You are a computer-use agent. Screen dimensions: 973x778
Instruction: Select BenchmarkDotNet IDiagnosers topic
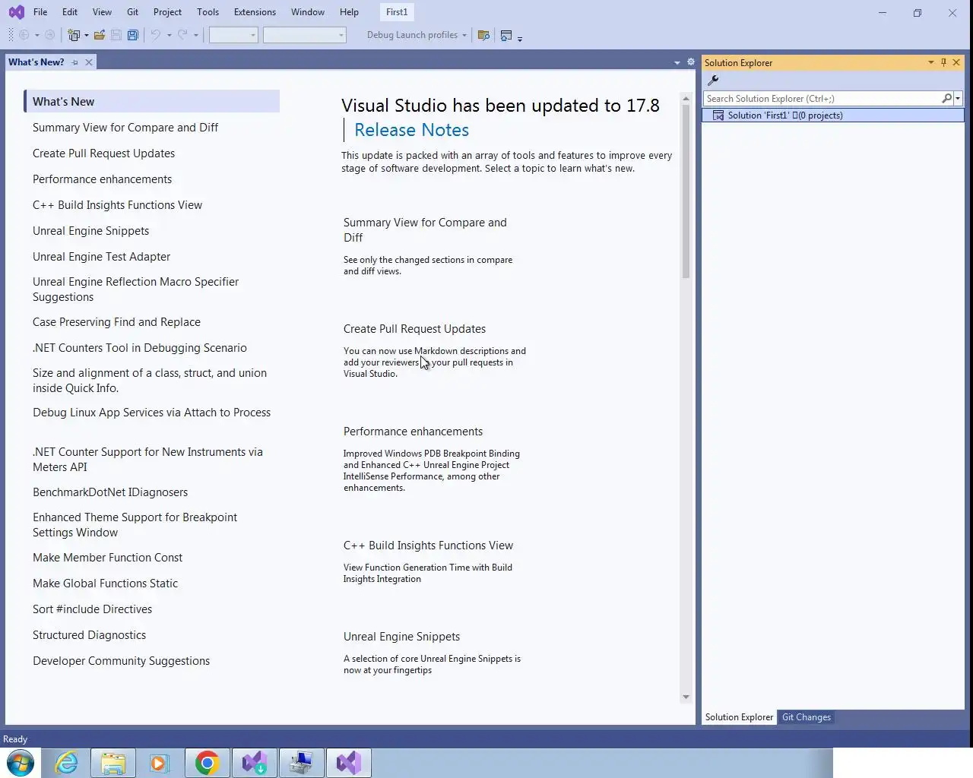click(x=110, y=492)
